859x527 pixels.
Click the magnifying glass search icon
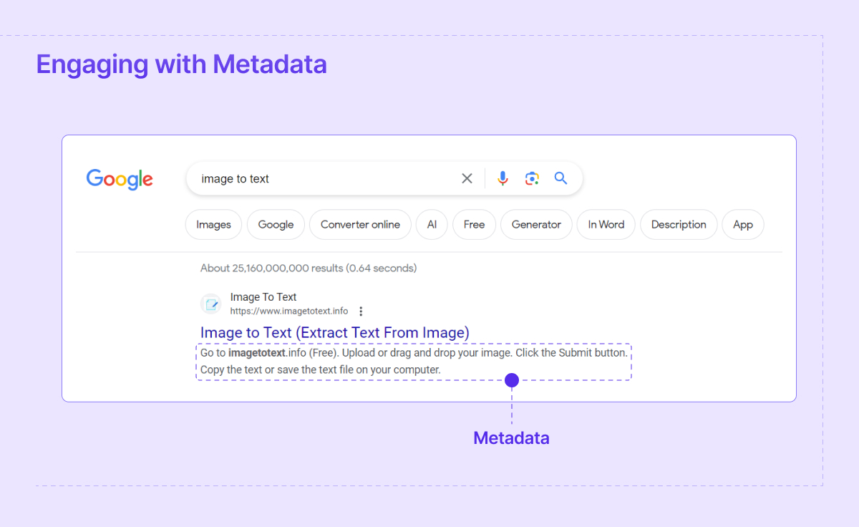[560, 178]
